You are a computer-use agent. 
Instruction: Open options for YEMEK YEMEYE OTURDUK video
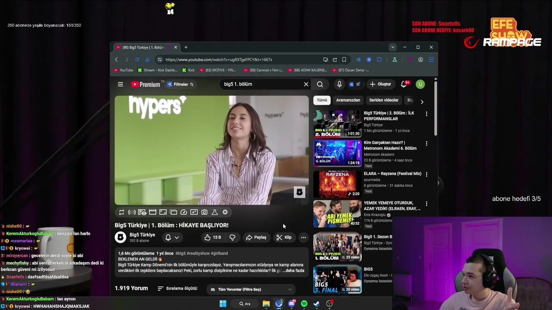(x=427, y=204)
